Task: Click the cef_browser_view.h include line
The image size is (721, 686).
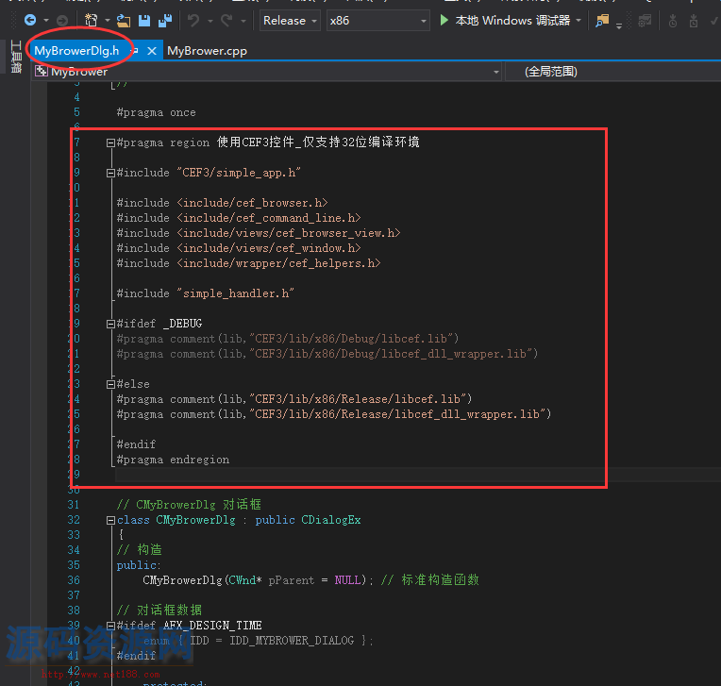Action: [259, 233]
